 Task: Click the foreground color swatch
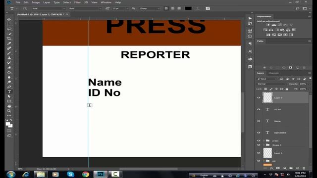[8, 124]
